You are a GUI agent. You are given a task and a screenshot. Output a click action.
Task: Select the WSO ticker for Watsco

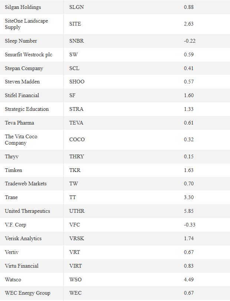75,280
